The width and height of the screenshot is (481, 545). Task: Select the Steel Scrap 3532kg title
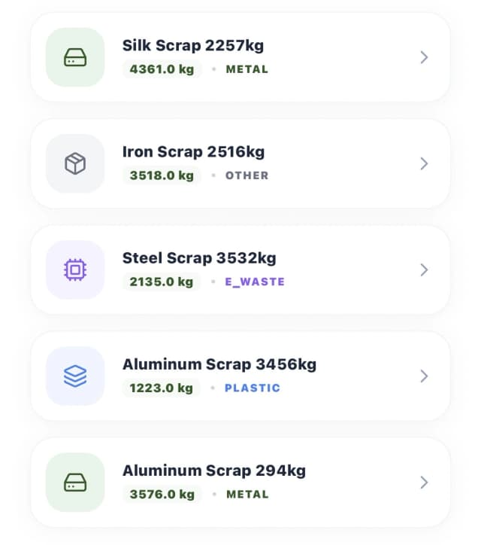[x=199, y=258]
